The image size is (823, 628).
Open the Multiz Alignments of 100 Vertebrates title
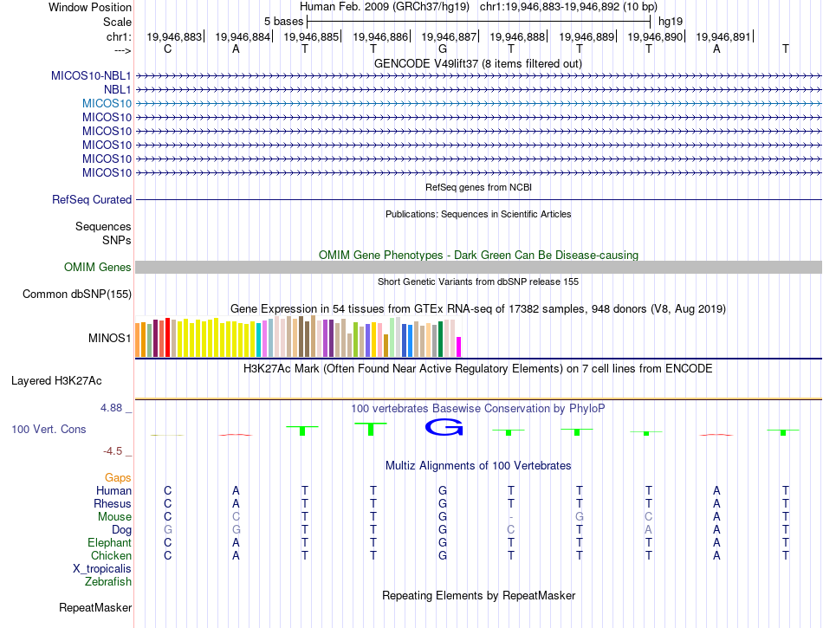point(478,465)
